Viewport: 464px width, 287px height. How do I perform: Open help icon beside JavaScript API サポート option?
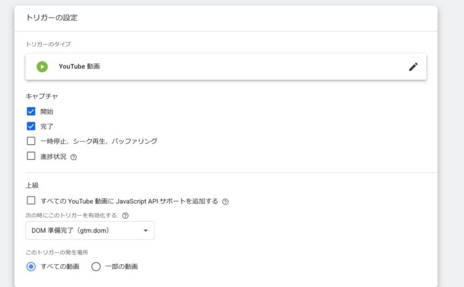(x=225, y=202)
